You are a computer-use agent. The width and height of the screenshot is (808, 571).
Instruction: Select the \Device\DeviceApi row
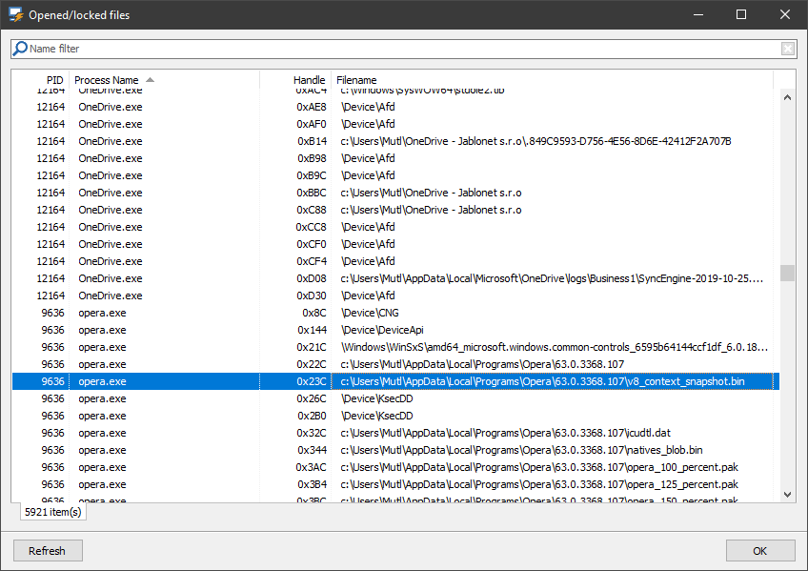pos(395,330)
